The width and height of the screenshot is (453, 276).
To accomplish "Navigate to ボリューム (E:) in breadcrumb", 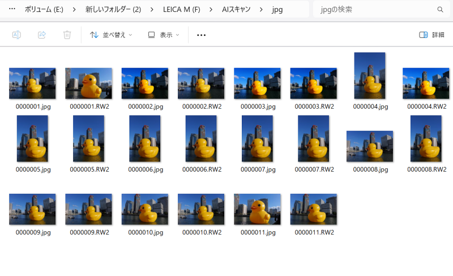I will (x=44, y=10).
